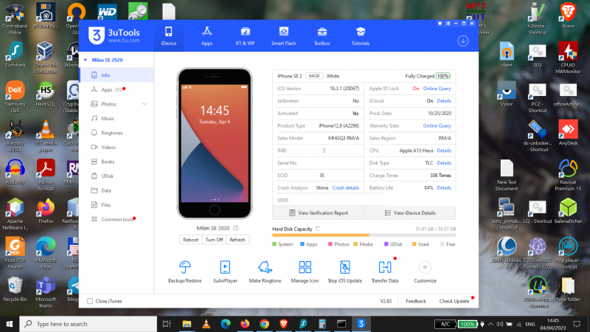Open VLC from the taskbar
Viewport: 590px width, 332px height.
pyautogui.click(x=206, y=324)
